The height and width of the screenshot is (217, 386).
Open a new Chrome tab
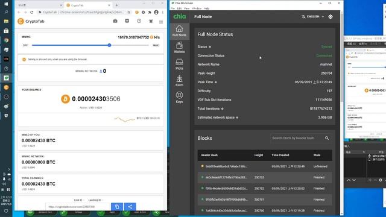tap(116, 5)
